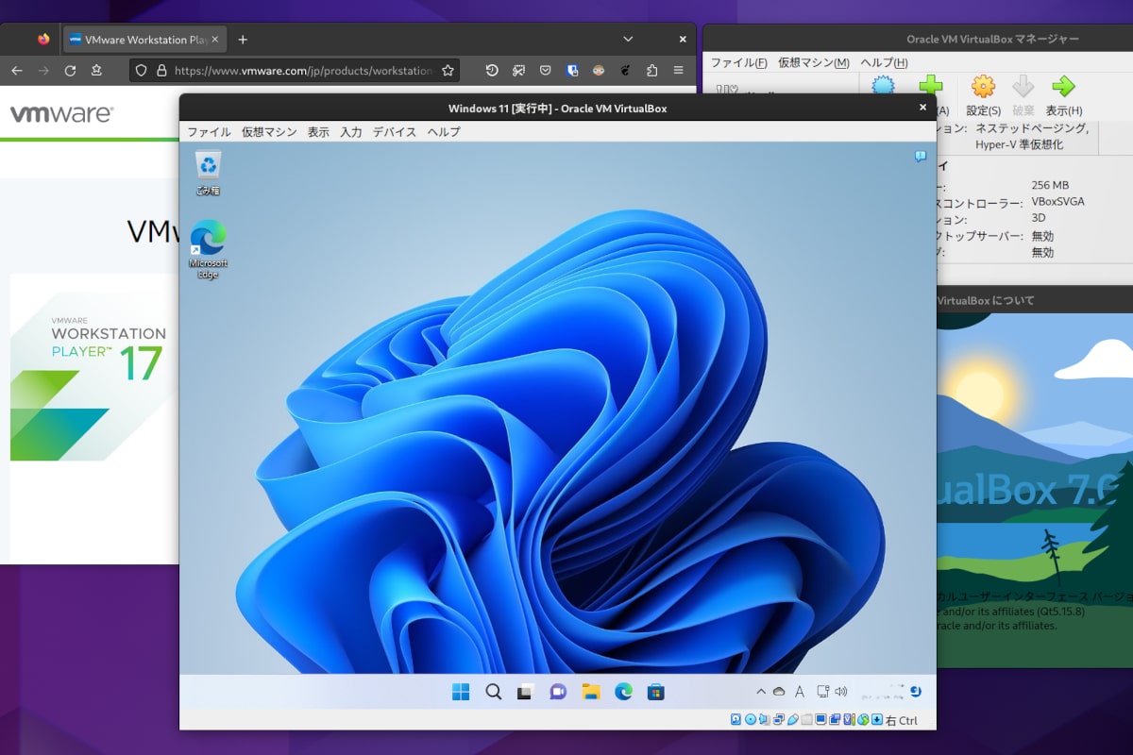The width and height of the screenshot is (1133, 755).
Task: Launch Microsoft Edge from the Windows taskbar
Action: pyautogui.click(x=623, y=692)
